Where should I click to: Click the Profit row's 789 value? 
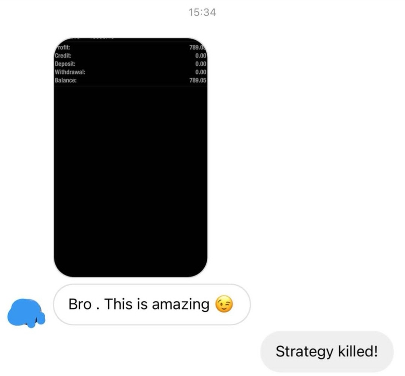click(197, 47)
